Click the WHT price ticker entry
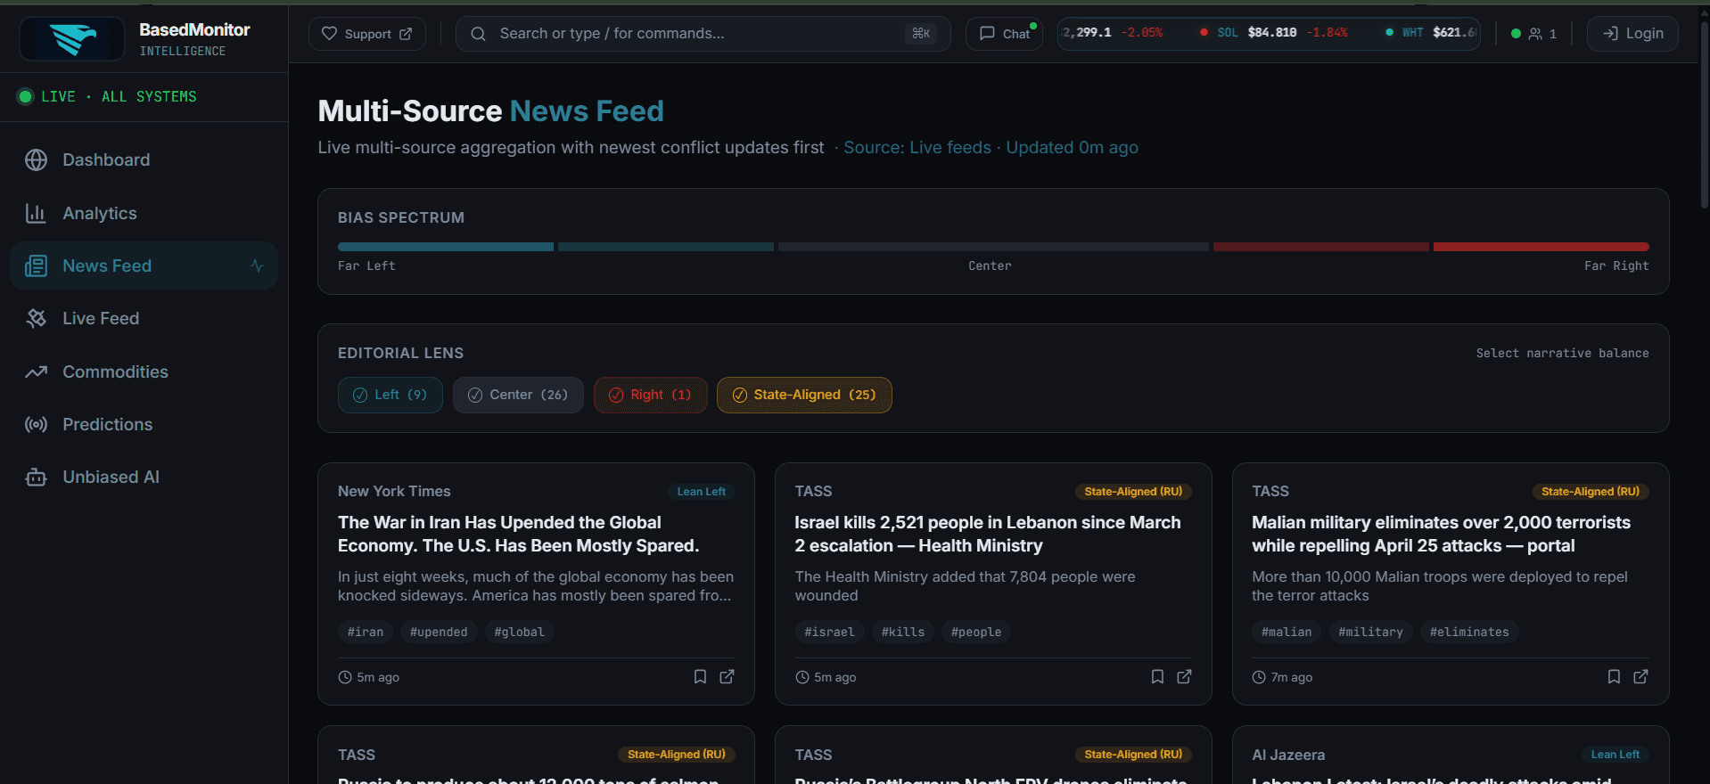Screen dimensions: 1710x784 tap(1429, 33)
